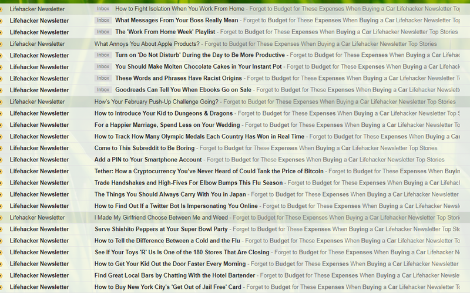Open 'How's Your February Push-Up Challenge Going?' email
470x293 pixels.
coord(156,102)
